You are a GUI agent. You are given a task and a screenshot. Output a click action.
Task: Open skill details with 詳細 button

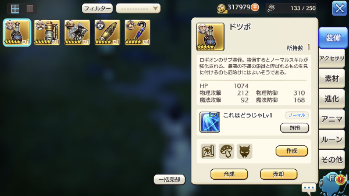[295, 128]
